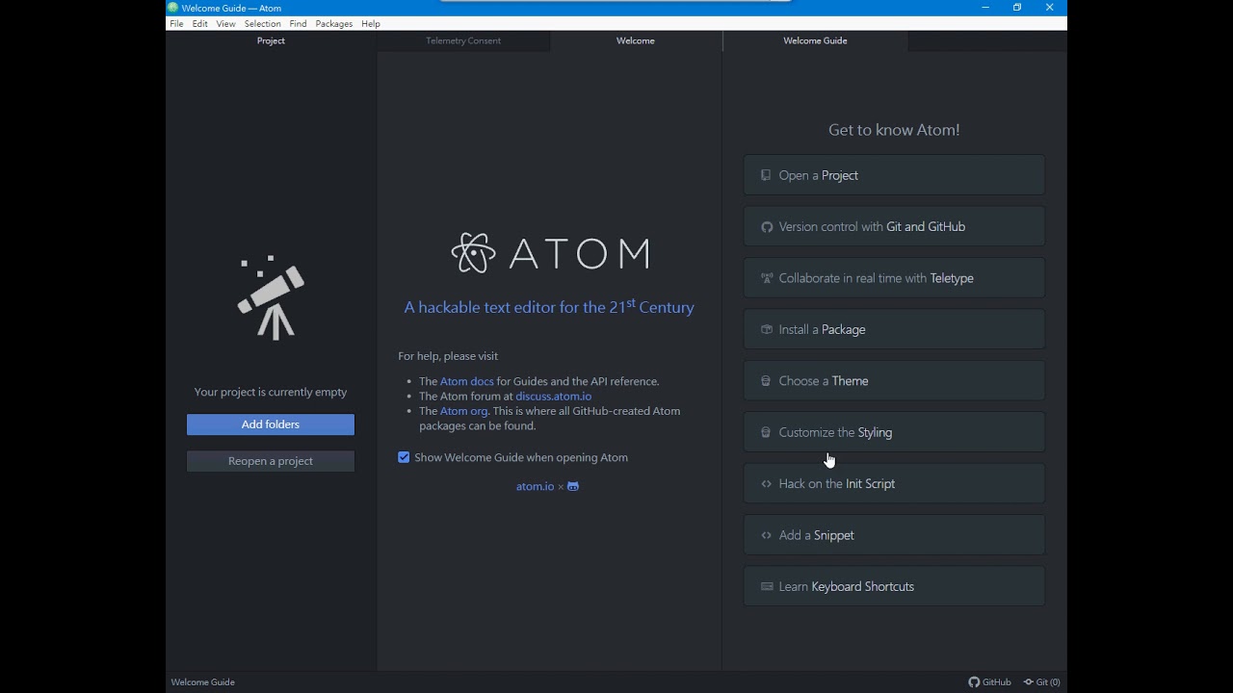Click Your project is currently empty text
Screen dimensions: 1233x693
tap(271, 392)
